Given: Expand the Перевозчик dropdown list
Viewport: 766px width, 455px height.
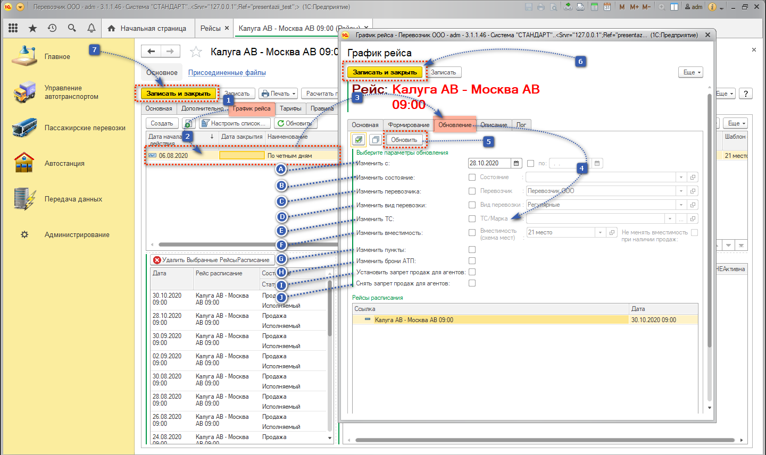Looking at the screenshot, I should 681,191.
